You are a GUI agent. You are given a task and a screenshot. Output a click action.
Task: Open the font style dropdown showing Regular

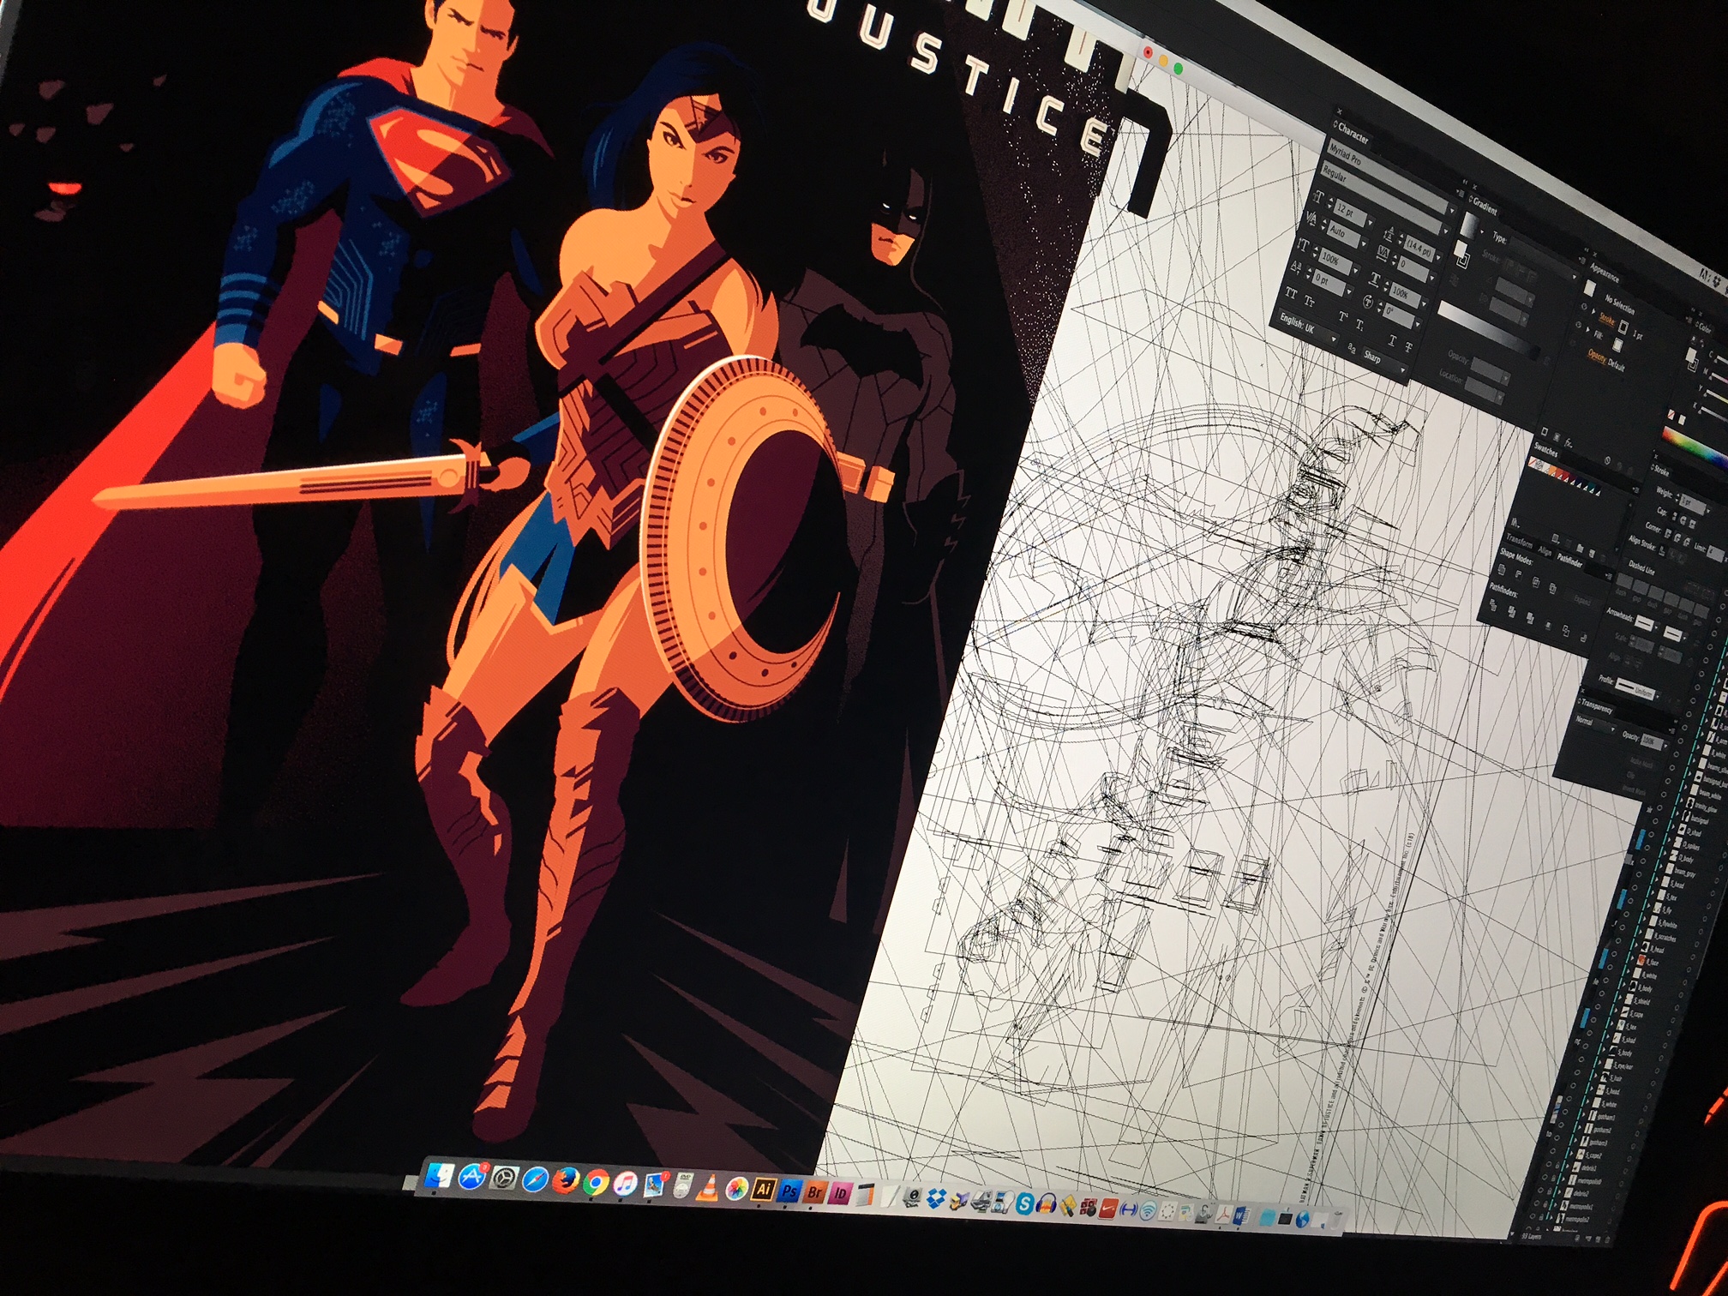[1445, 231]
